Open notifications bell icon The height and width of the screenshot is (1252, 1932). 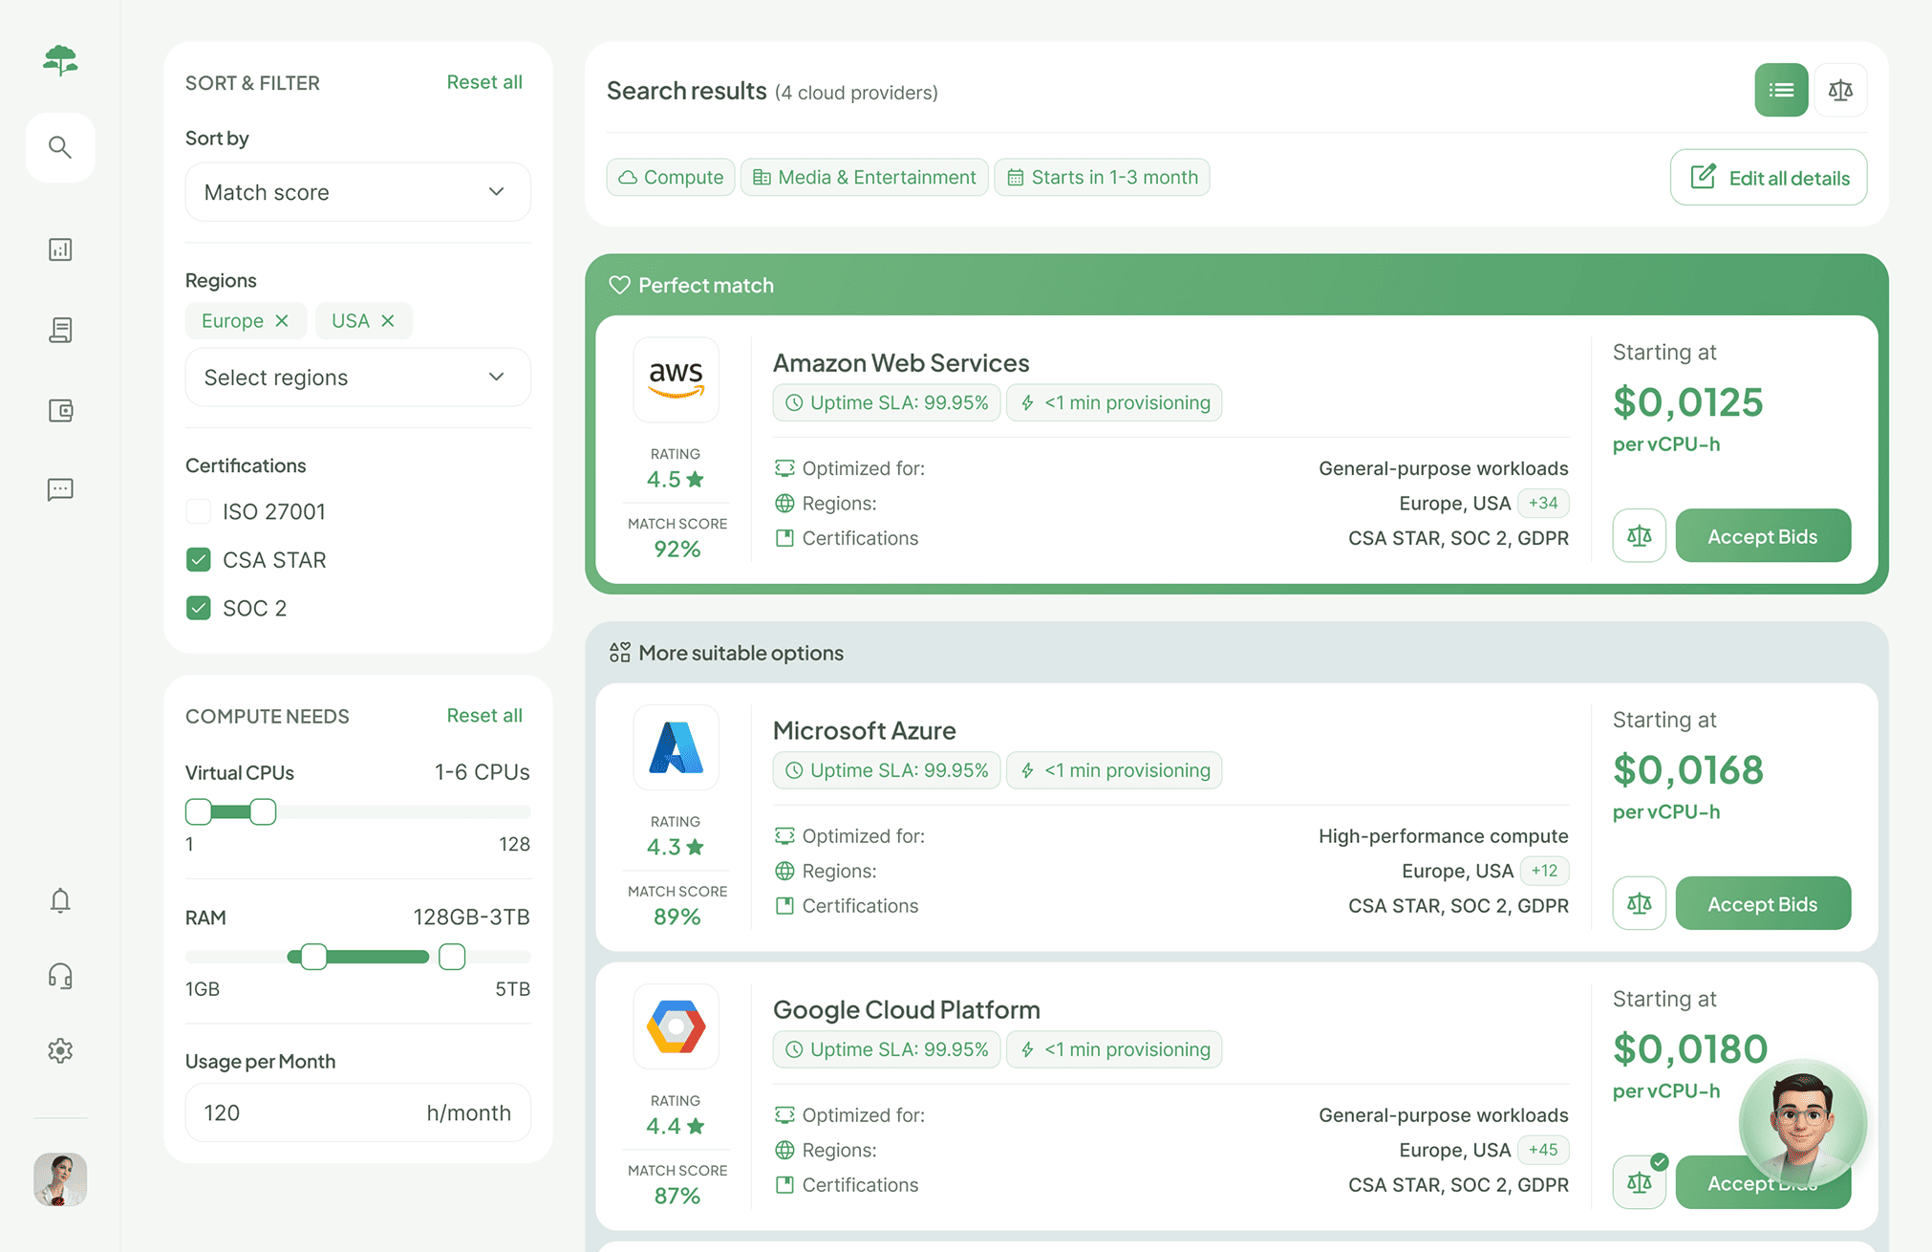[60, 900]
